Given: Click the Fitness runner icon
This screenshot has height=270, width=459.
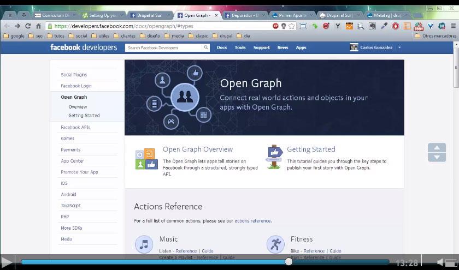Looking at the screenshot, I should pyautogui.click(x=275, y=244).
